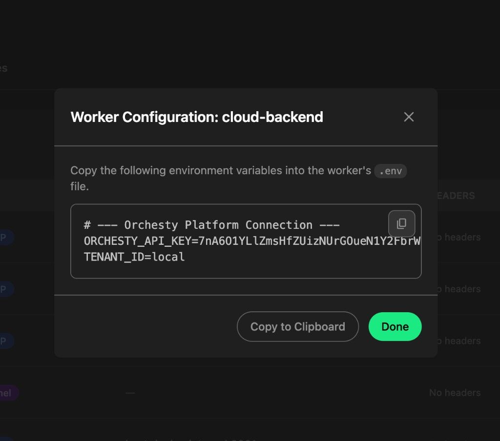Click the .env inline code label

click(x=390, y=171)
